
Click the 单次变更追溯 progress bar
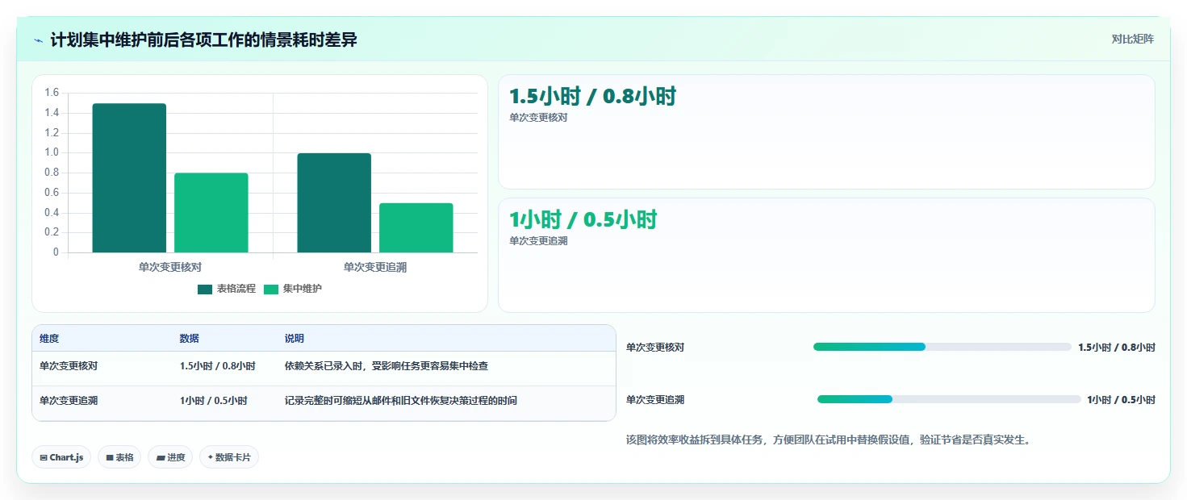click(949, 399)
